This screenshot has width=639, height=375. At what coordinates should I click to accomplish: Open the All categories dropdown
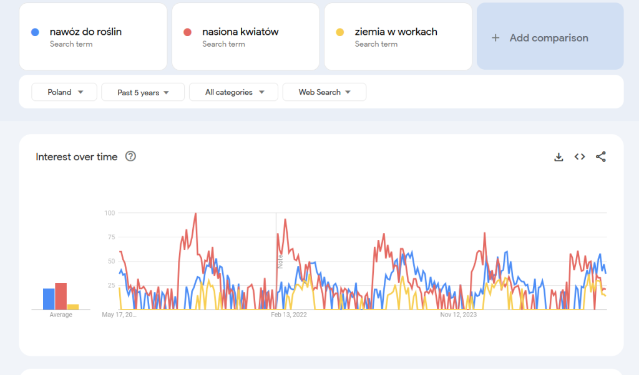click(x=233, y=92)
